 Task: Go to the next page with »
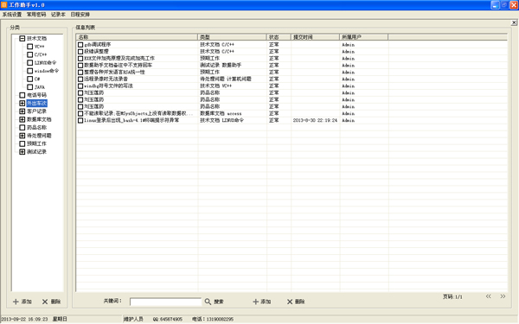coord(503,296)
